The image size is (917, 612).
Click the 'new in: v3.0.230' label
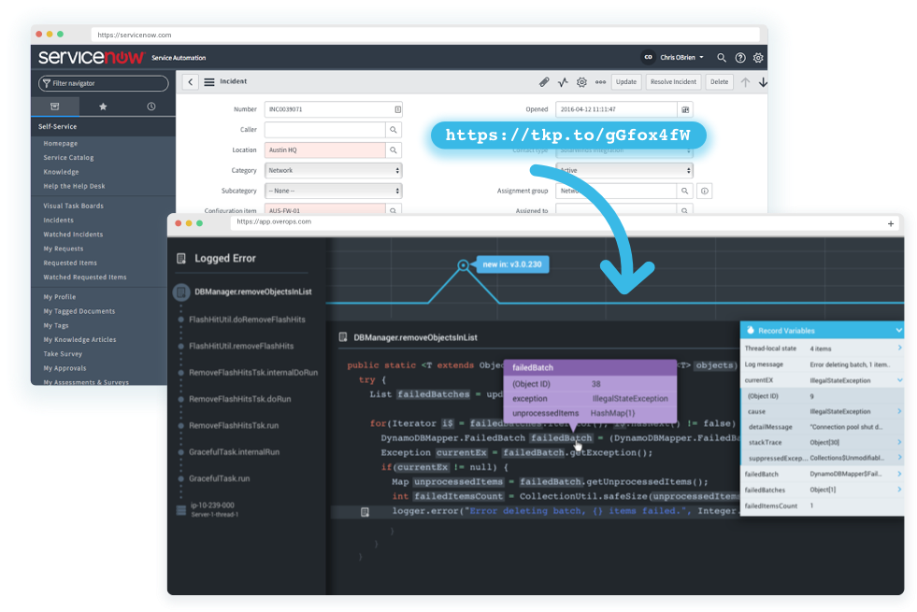coord(512,264)
